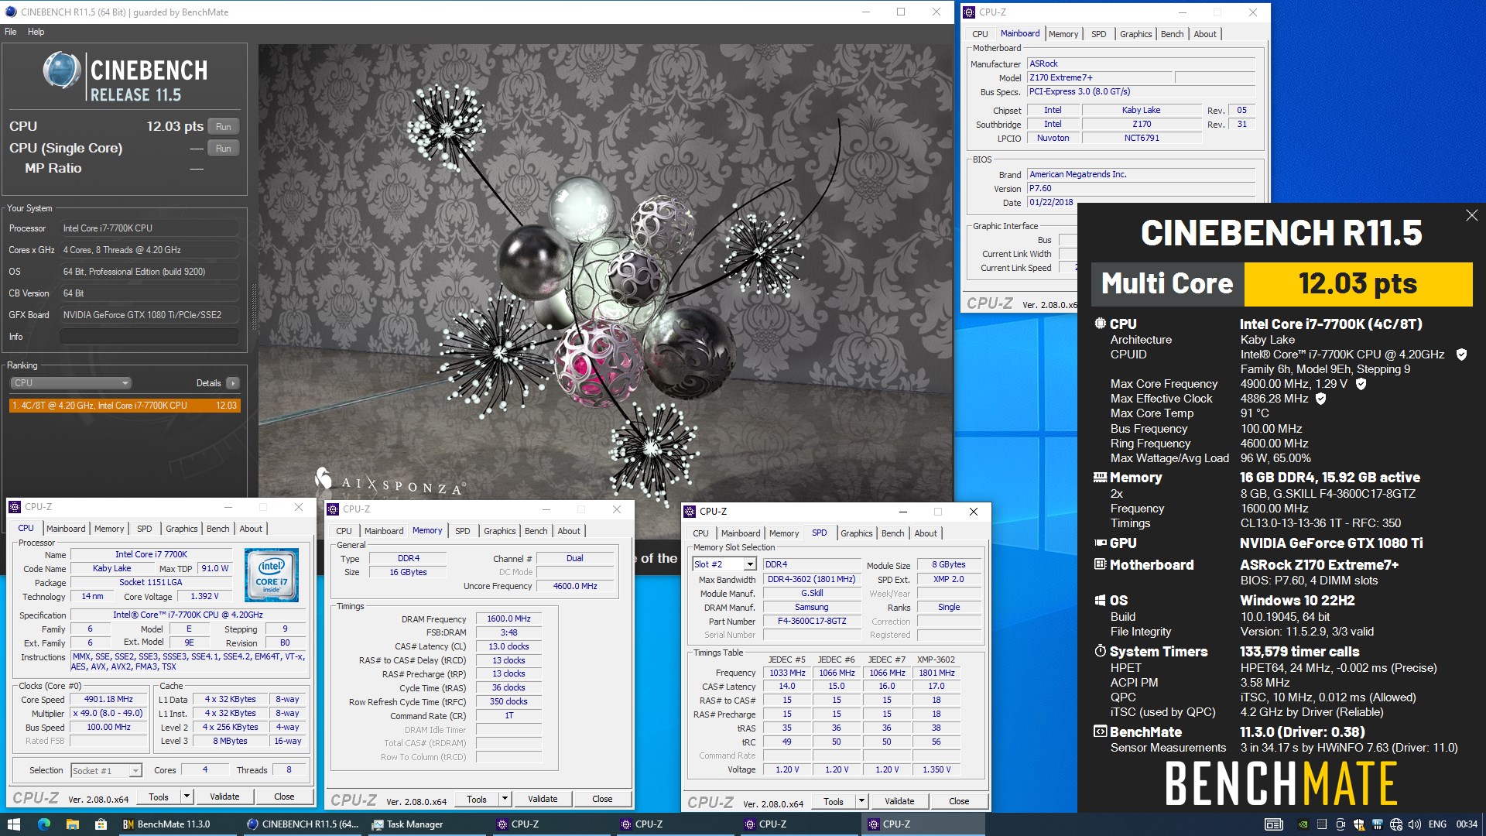
Task: Run the CPU (Single Core) benchmark
Action: 224,149
